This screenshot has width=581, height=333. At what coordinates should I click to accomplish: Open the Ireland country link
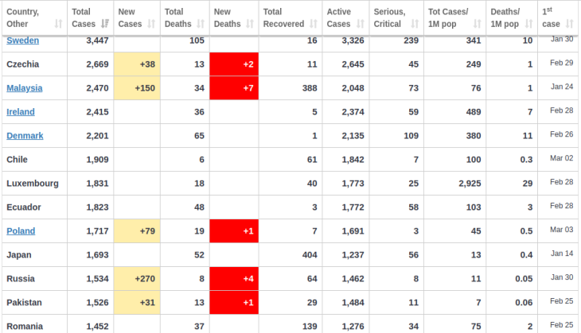pyautogui.click(x=21, y=112)
